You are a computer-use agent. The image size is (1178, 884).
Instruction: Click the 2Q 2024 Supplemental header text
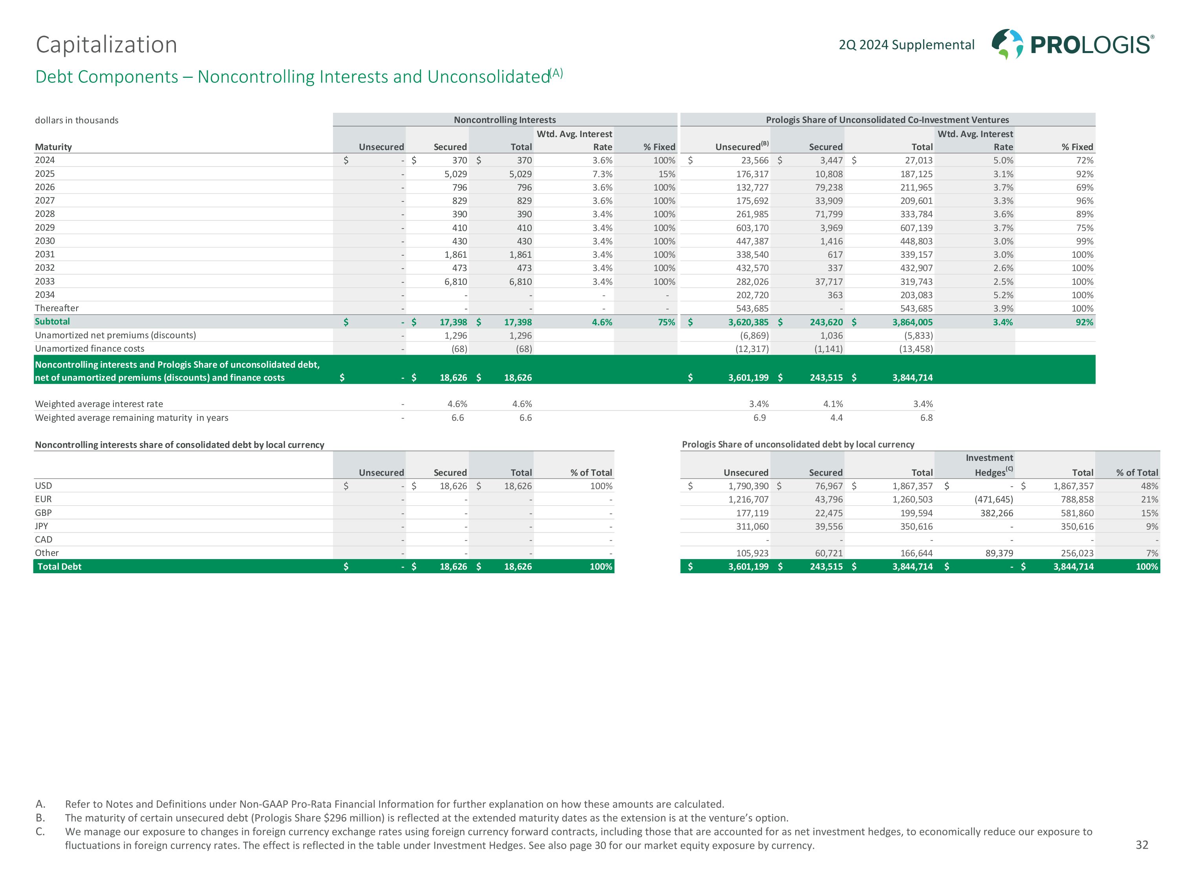pyautogui.click(x=906, y=45)
